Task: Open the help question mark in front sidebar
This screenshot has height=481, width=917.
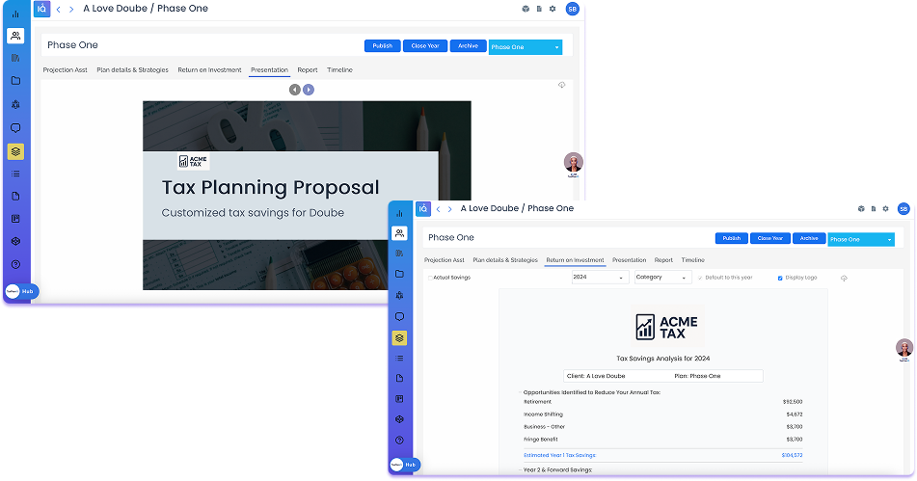Action: (x=399, y=440)
